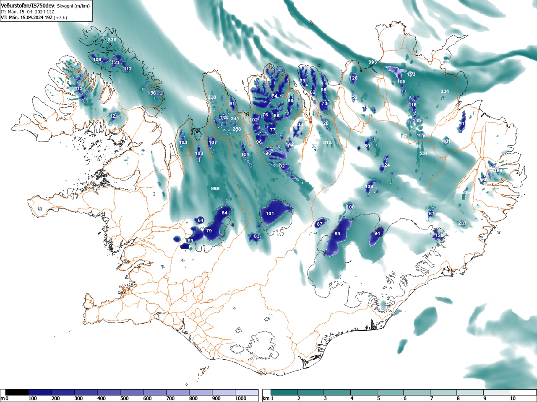Click the visibility value '156'
537x402 pixels.
point(152,93)
